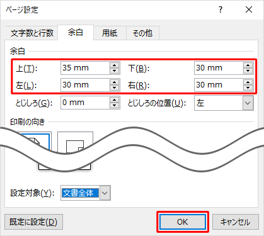The height and width of the screenshot is (236, 264).
Task: Increase the 下(B) bottom margin value
Action: [248, 65]
